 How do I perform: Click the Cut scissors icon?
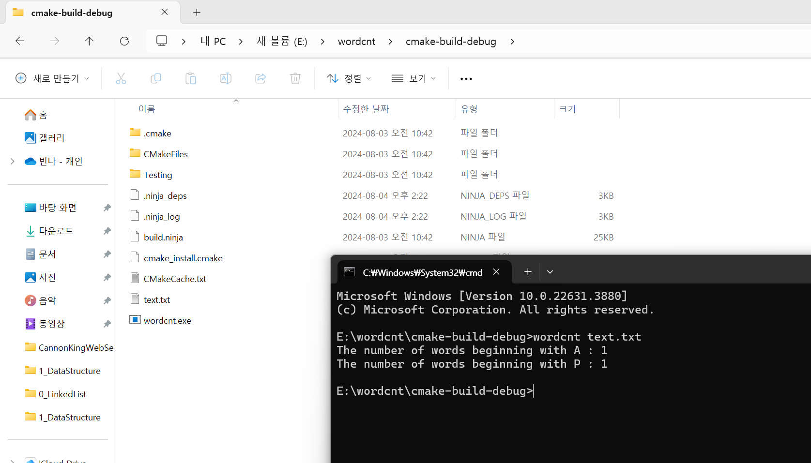(121, 78)
